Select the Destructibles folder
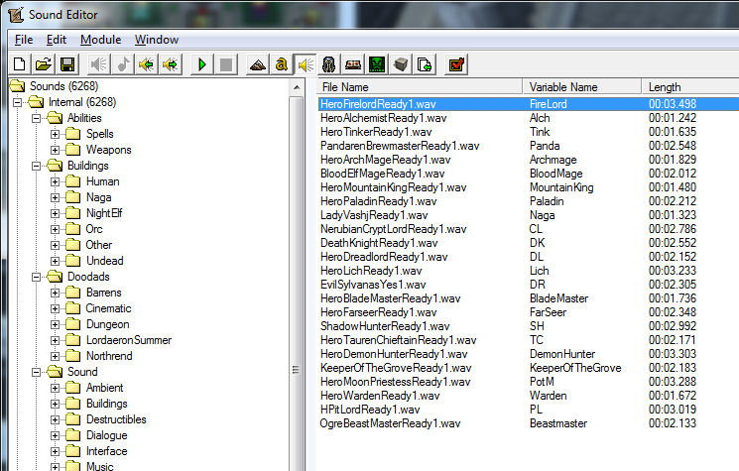This screenshot has height=471, width=739. [x=116, y=419]
